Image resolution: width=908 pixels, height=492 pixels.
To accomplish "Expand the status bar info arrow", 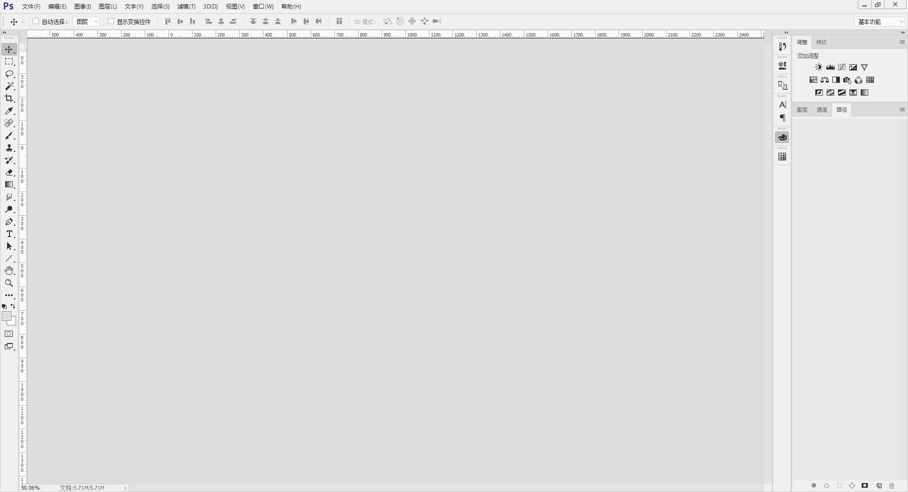I will pyautogui.click(x=125, y=488).
